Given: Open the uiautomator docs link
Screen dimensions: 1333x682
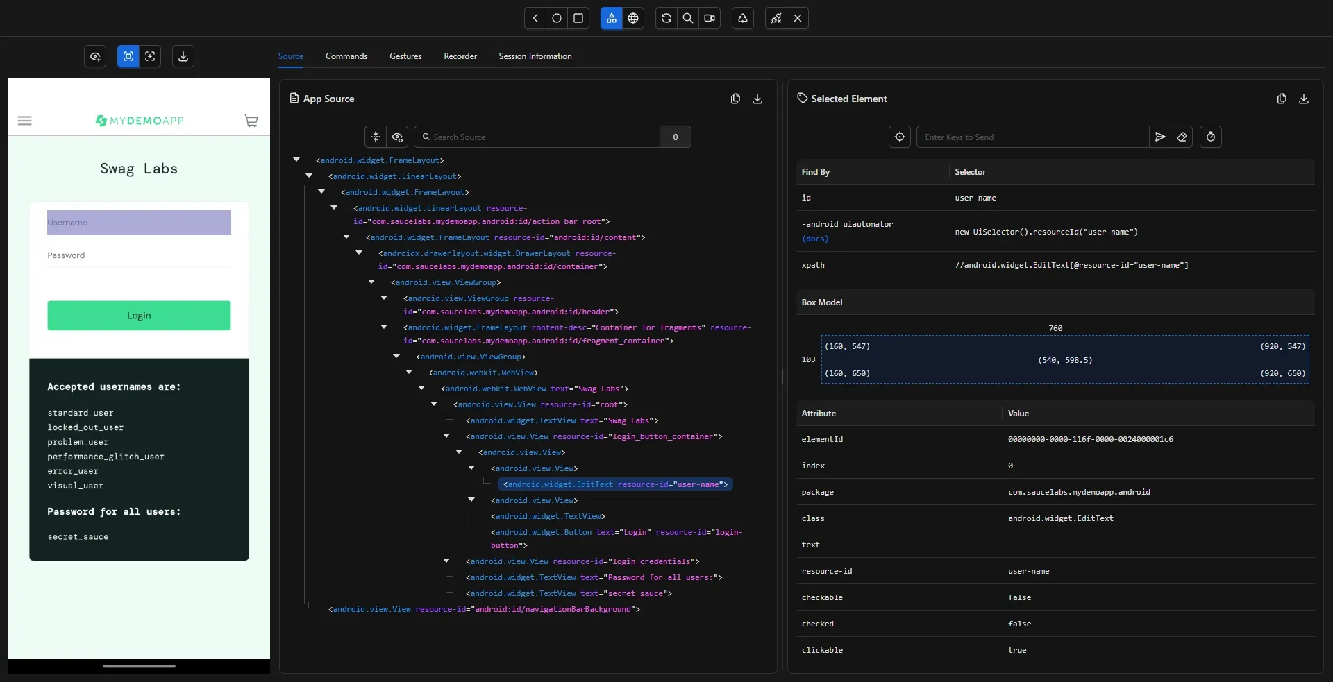Looking at the screenshot, I should 815,239.
